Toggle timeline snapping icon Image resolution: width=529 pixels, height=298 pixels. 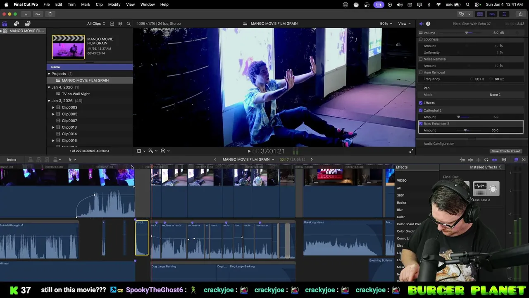coord(494,160)
